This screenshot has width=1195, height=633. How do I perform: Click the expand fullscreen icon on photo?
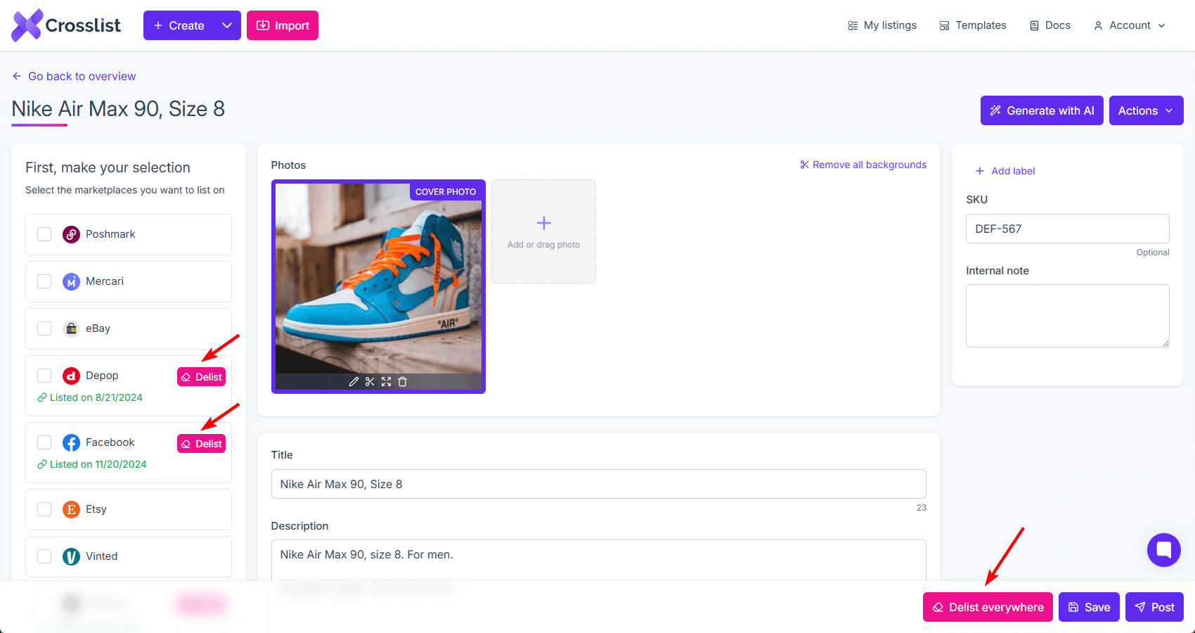[x=386, y=382]
